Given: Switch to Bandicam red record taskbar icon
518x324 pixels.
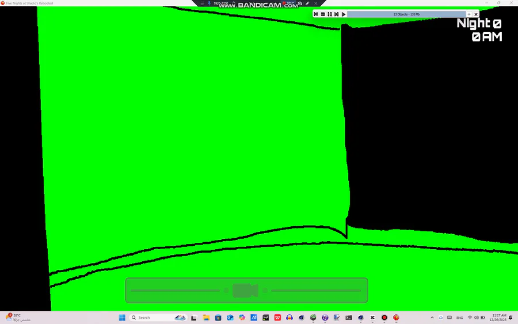Looking at the screenshot, I should tap(384, 318).
